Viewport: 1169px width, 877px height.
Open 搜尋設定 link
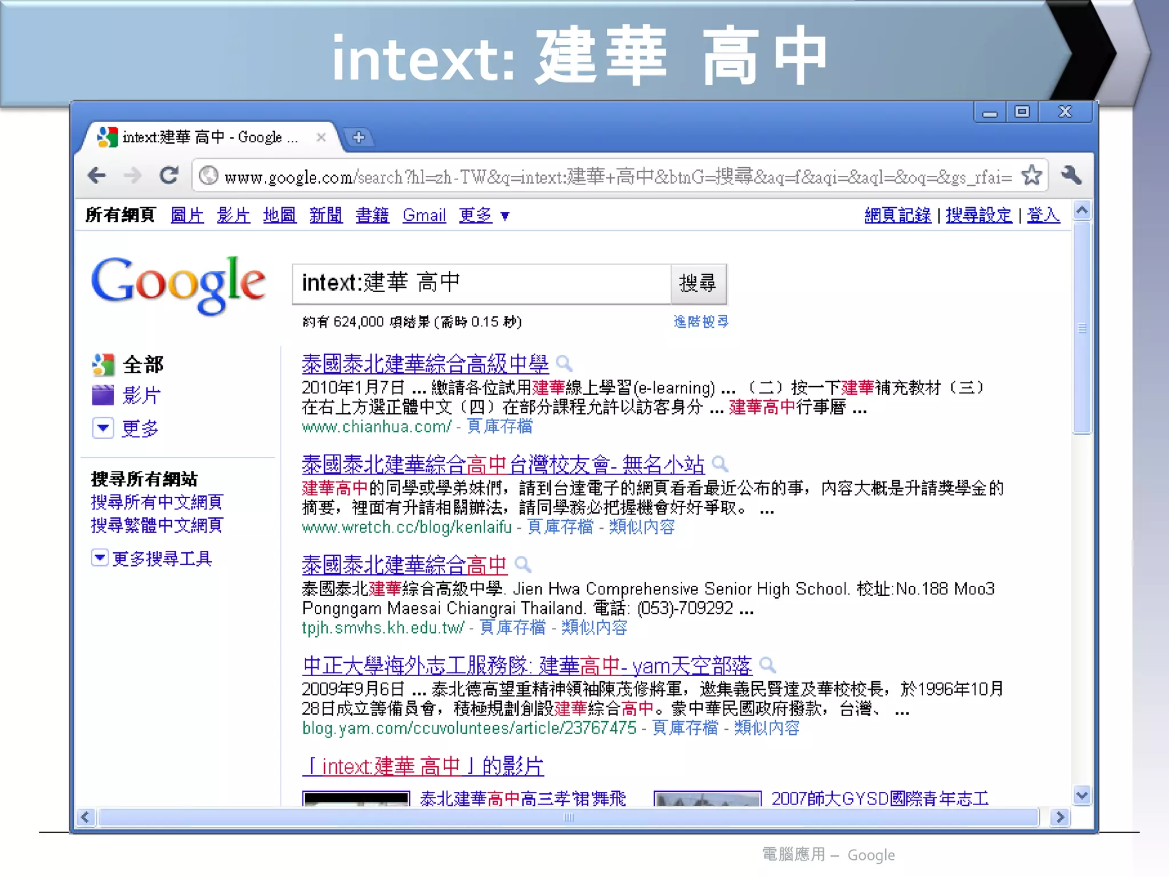979,215
